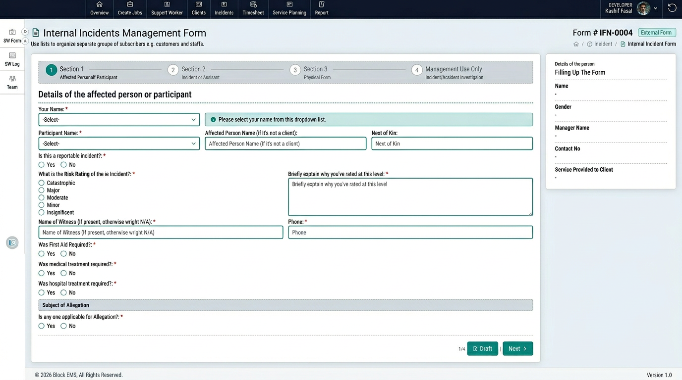The image size is (682, 380).
Task: Open the Incidents icon in top navigation
Action: (224, 4)
